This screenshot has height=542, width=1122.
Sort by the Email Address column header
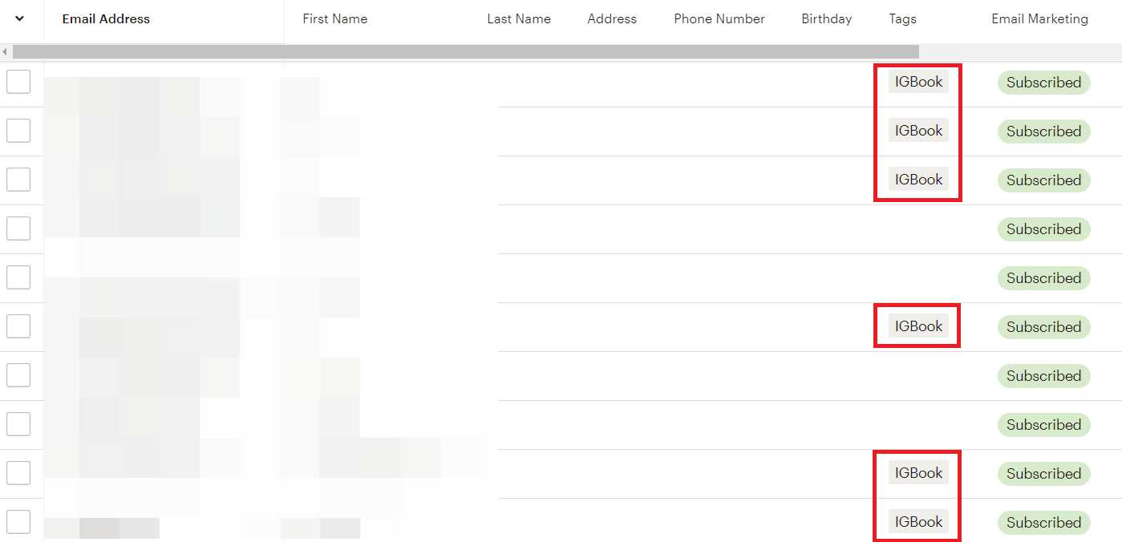coord(106,19)
